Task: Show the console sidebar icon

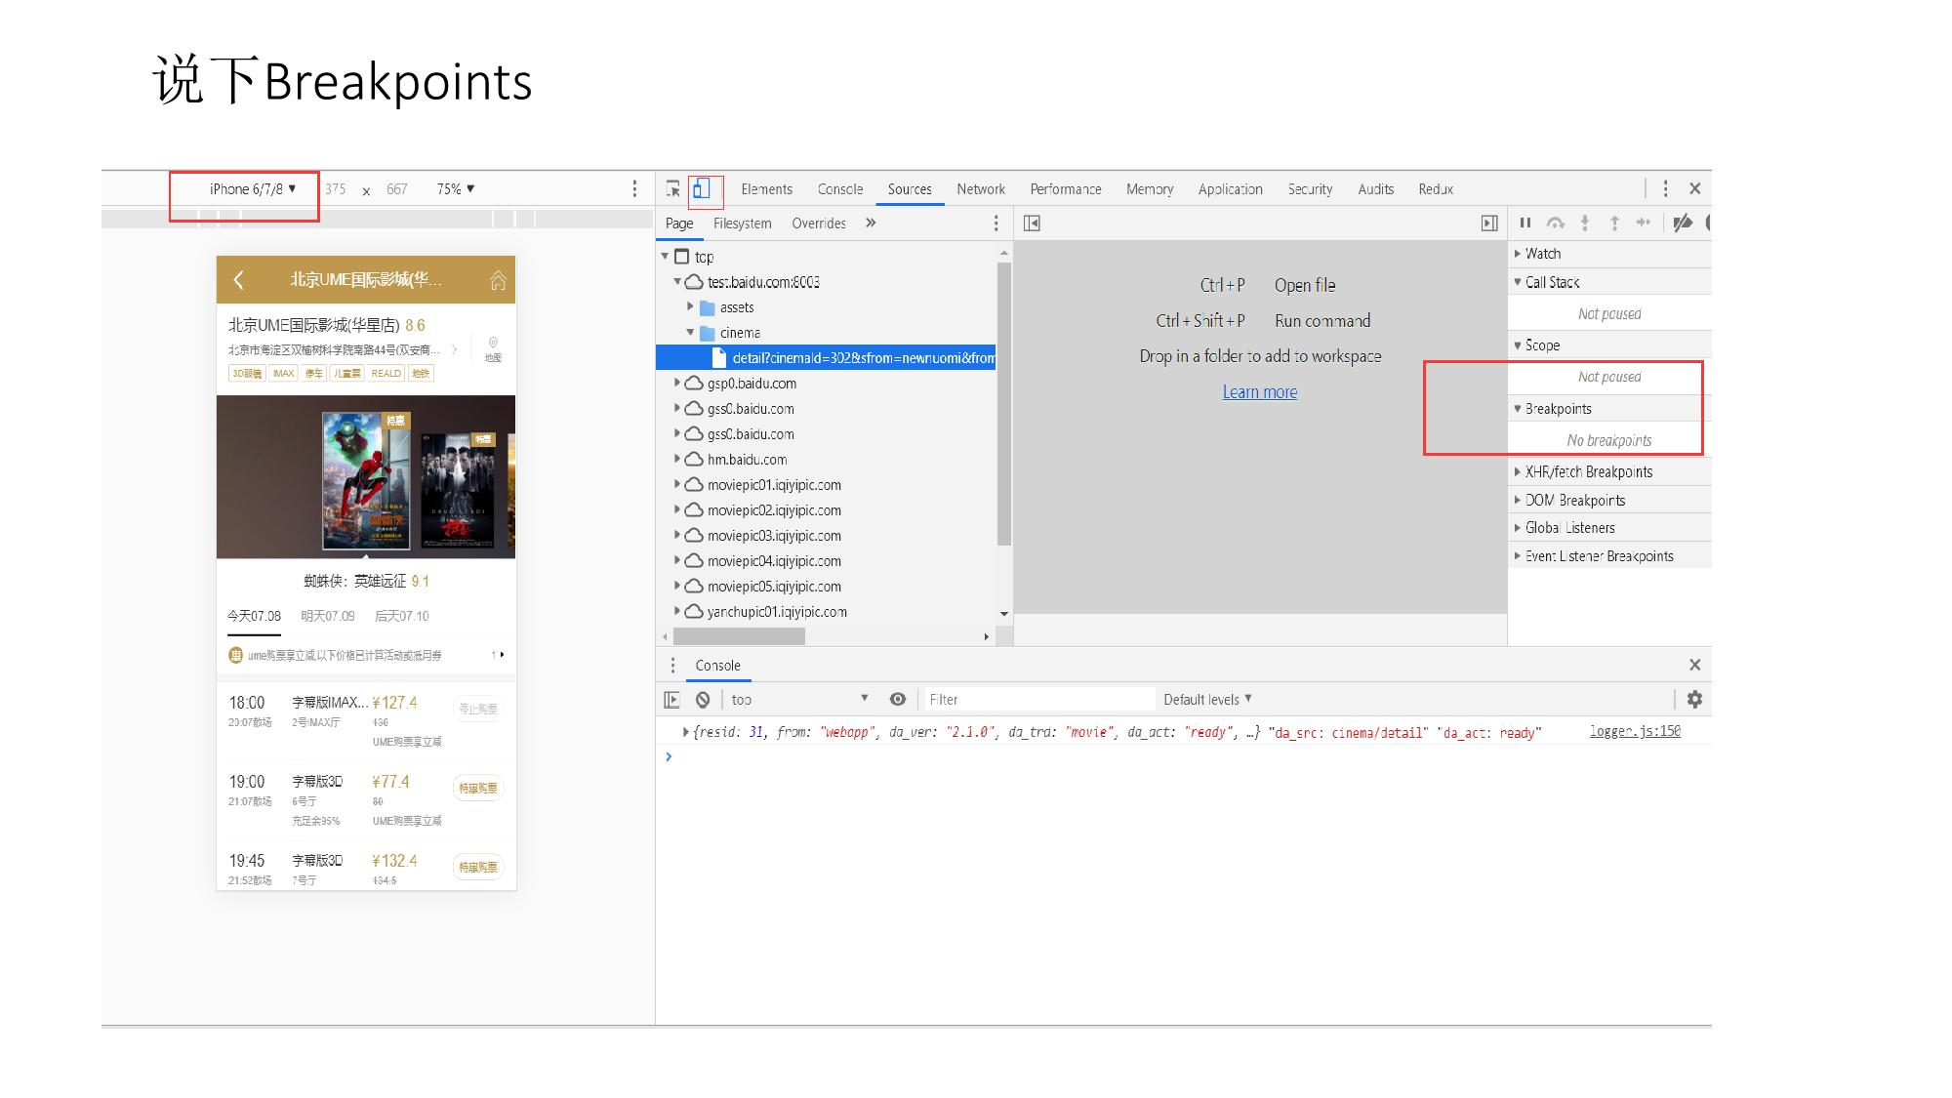Action: tap(671, 700)
